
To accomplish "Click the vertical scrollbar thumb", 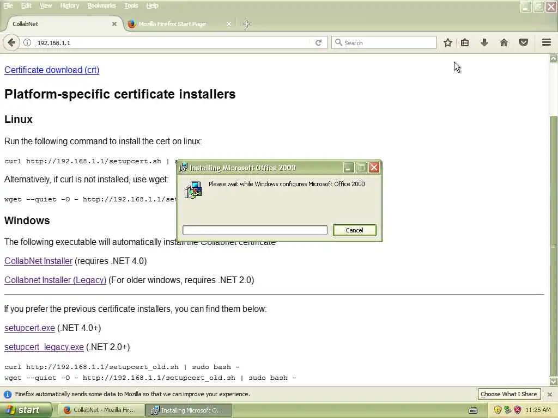I will [x=554, y=245].
